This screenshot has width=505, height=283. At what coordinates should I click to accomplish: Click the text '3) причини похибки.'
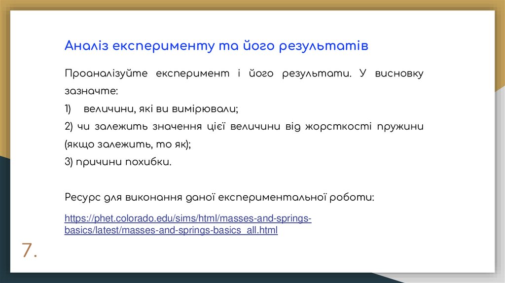point(118,162)
